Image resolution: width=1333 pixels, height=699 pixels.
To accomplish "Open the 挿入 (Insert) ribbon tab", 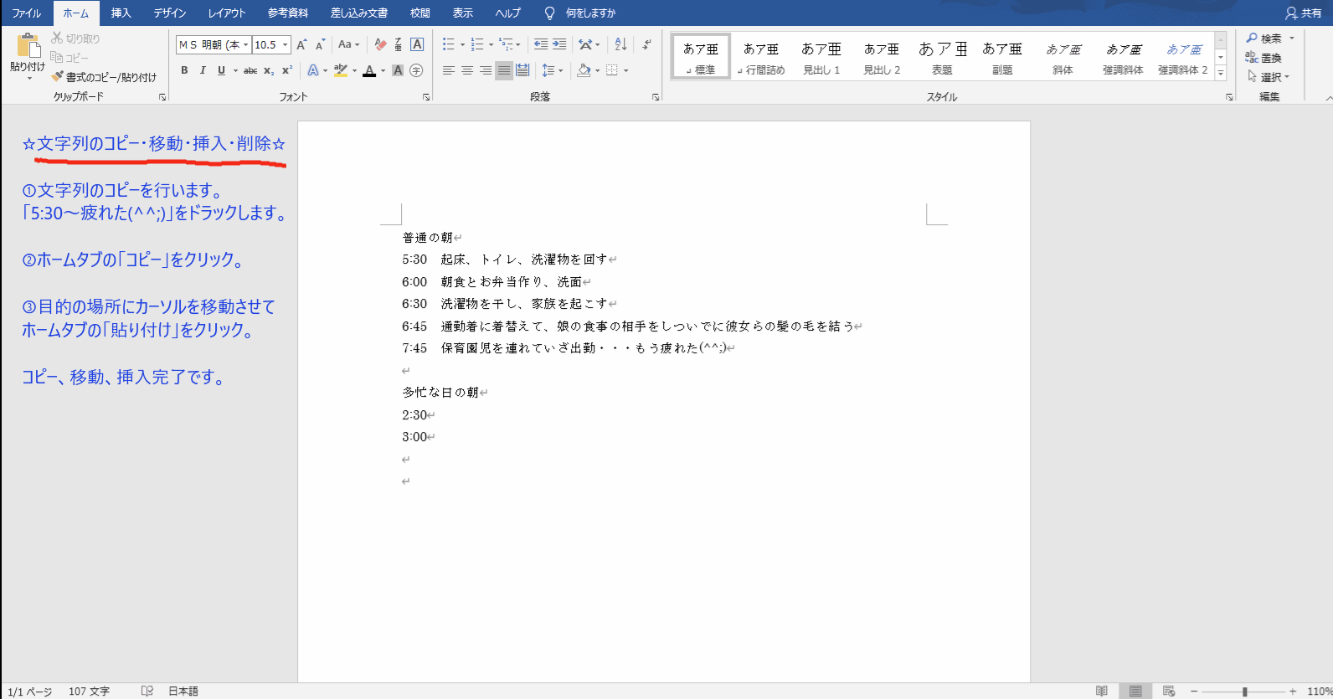I will (x=121, y=13).
